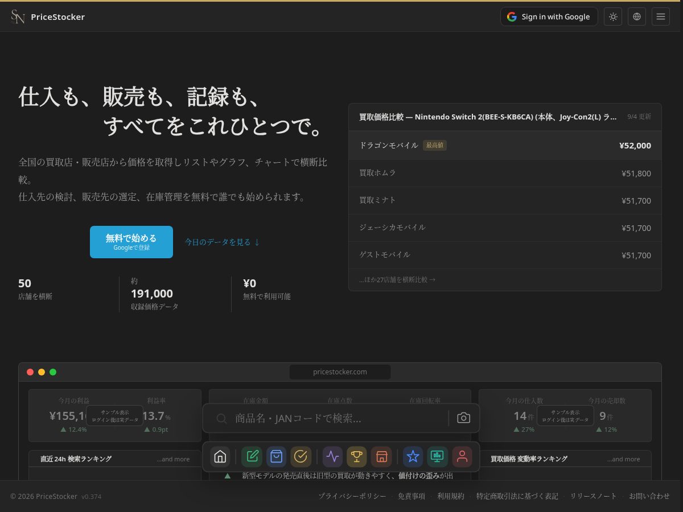Click the pricestocker.com address bar in mockup
The width and height of the screenshot is (683, 512).
[x=340, y=372]
